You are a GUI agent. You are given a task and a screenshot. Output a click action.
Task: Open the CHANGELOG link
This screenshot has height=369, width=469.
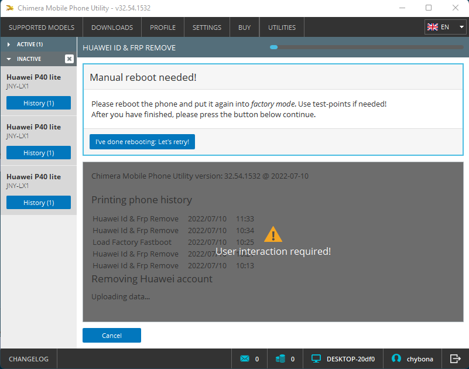29,359
